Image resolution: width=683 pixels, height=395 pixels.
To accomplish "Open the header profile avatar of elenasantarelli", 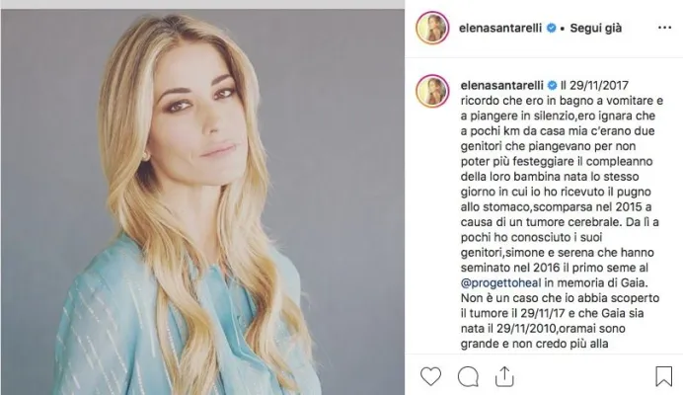I will point(432,28).
